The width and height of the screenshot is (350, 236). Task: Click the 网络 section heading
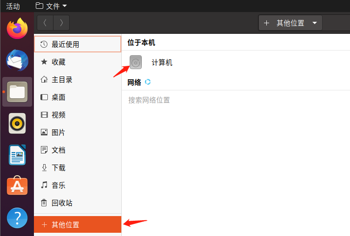(x=134, y=83)
